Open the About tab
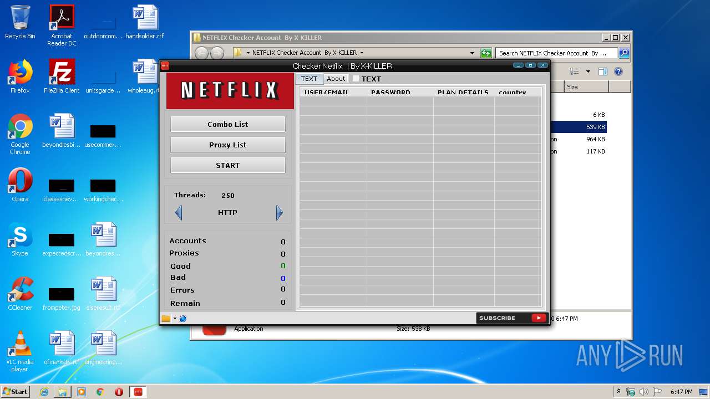 coord(336,79)
